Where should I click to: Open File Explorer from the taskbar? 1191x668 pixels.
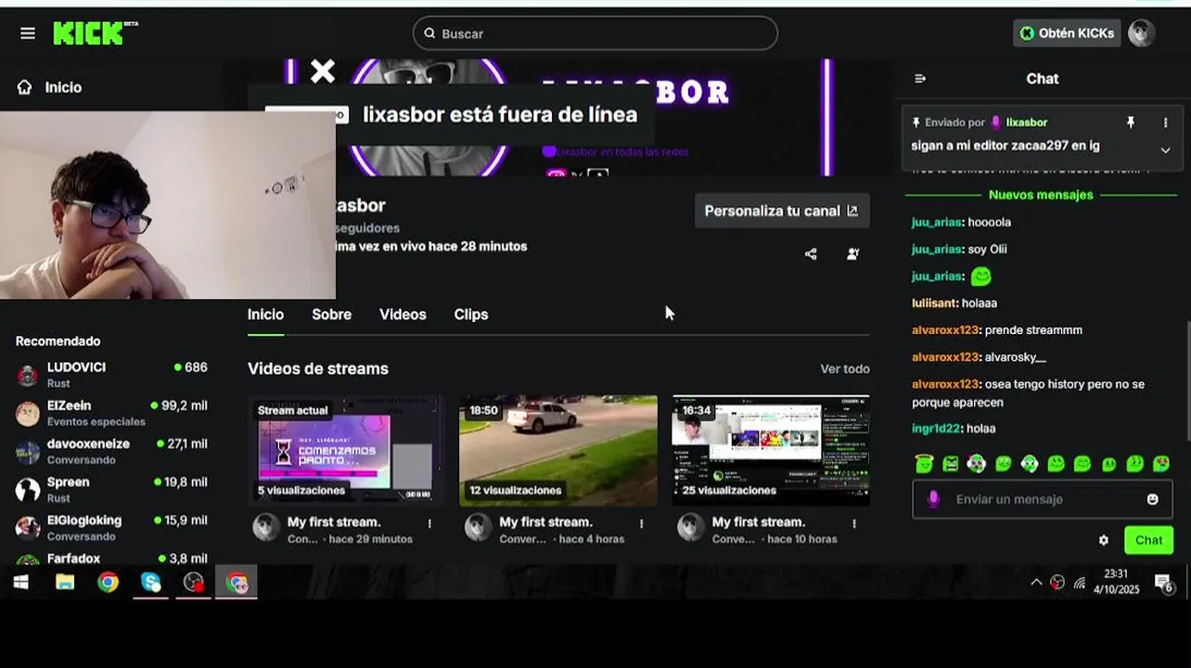65,583
